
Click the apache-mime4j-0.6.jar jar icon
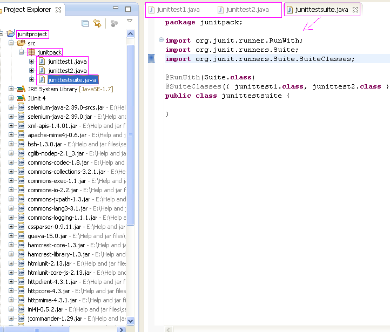click(21, 134)
